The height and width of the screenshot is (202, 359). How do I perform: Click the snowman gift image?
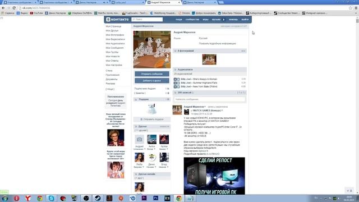[151, 109]
